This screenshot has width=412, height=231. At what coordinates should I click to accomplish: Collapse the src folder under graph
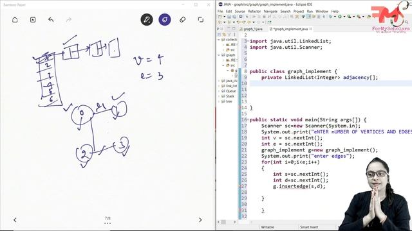click(x=223, y=65)
